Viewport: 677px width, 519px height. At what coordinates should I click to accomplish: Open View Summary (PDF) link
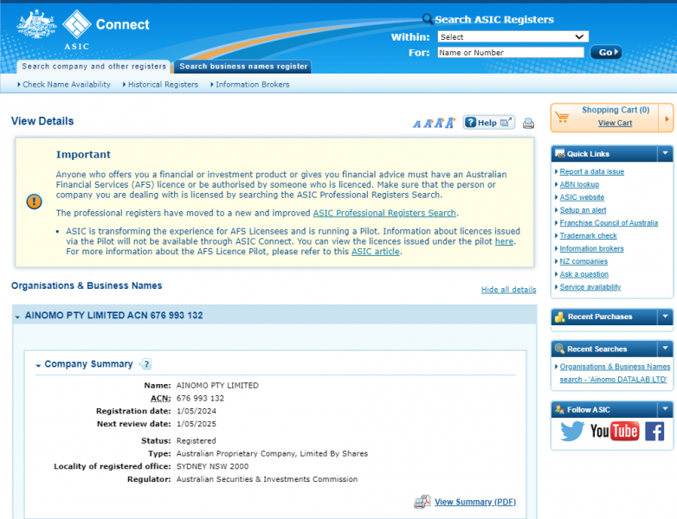[x=475, y=502]
